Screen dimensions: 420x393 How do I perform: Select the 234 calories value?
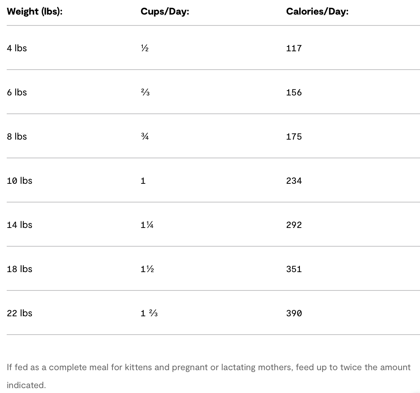pos(294,181)
